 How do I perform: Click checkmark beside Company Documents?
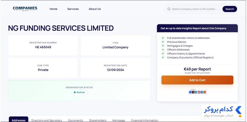click(x=163, y=57)
